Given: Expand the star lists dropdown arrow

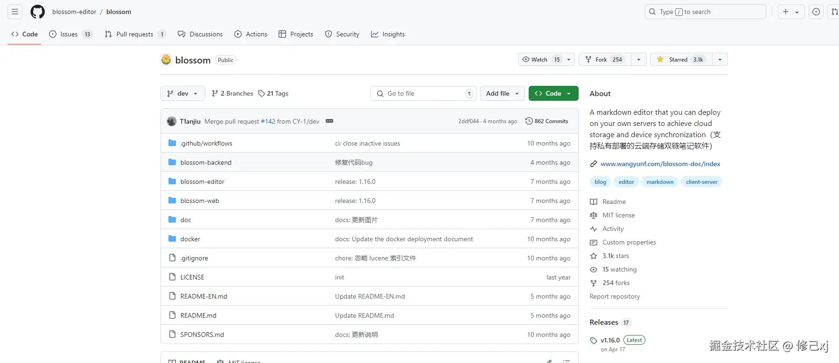Looking at the screenshot, I should click(720, 59).
